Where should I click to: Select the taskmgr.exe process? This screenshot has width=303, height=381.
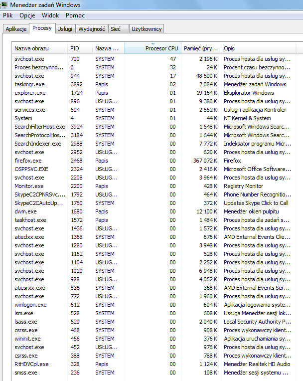[x=153, y=85]
